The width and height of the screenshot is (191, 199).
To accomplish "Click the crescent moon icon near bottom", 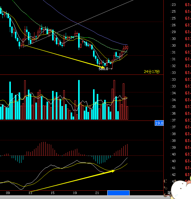I will [x=165, y=194].
